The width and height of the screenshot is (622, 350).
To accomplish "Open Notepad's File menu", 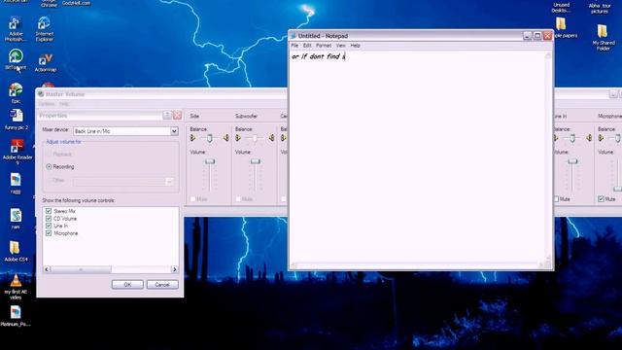I will (294, 46).
